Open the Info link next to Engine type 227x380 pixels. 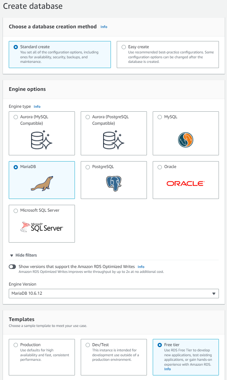pyautogui.click(x=37, y=106)
